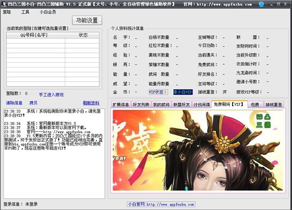Click the 主城等级 label
This screenshot has height=210, width=292.
click(x=207, y=37)
